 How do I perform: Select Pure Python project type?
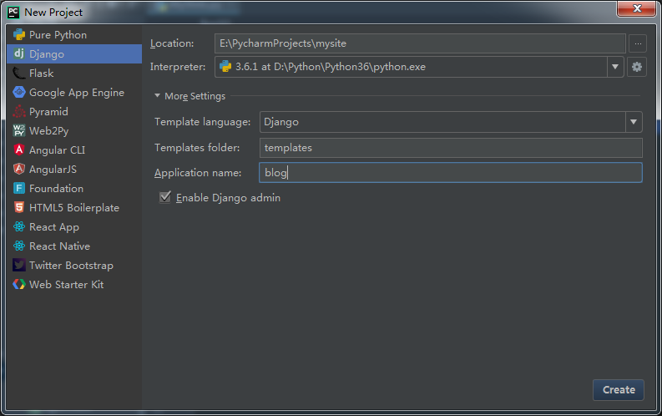[x=74, y=34]
